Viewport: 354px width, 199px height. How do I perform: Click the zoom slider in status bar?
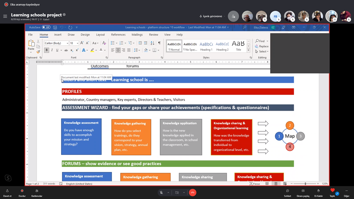[x=305, y=184]
